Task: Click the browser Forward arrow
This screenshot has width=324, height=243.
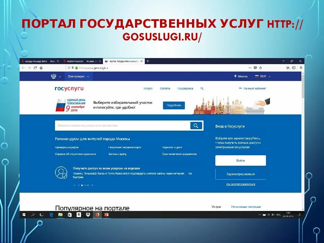Action: 29,68
